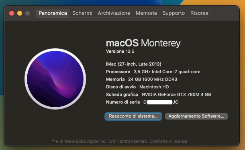The image size is (245, 150).
Task: Click the redacted Numero di serie value
Action: click(x=161, y=102)
